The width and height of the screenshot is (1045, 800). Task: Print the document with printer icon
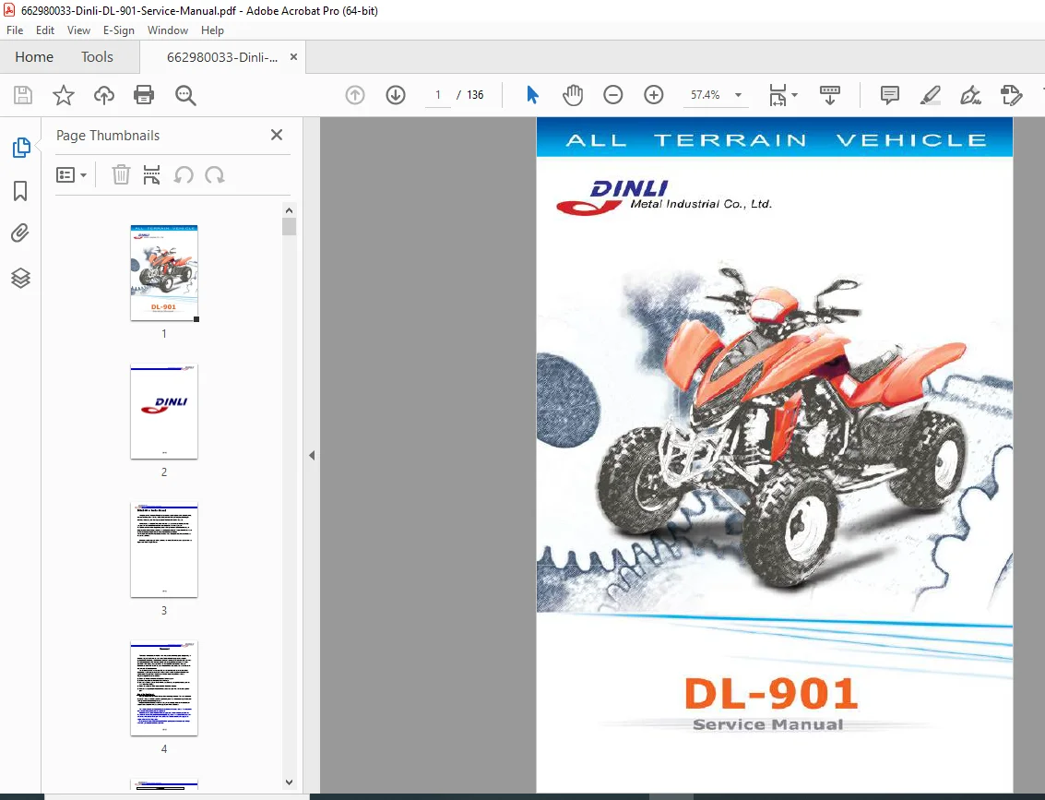[x=144, y=95]
